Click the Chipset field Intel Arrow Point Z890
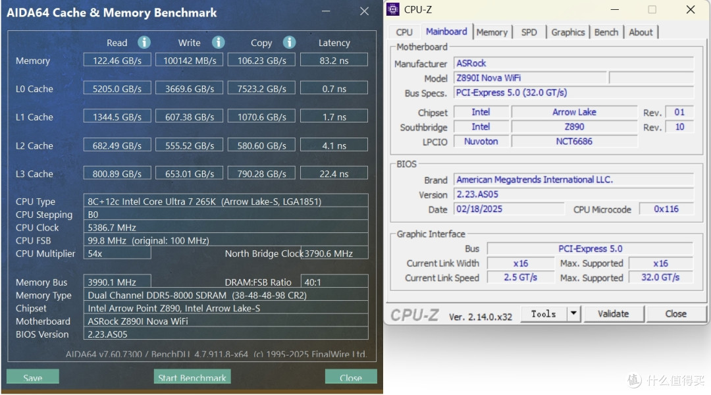711x395 pixels. coord(226,308)
